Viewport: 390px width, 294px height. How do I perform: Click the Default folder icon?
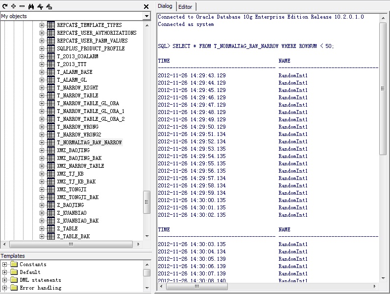point(14,272)
